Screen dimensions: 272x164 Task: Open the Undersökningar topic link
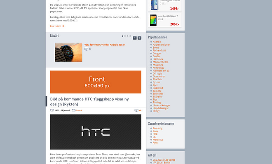pos(161,105)
